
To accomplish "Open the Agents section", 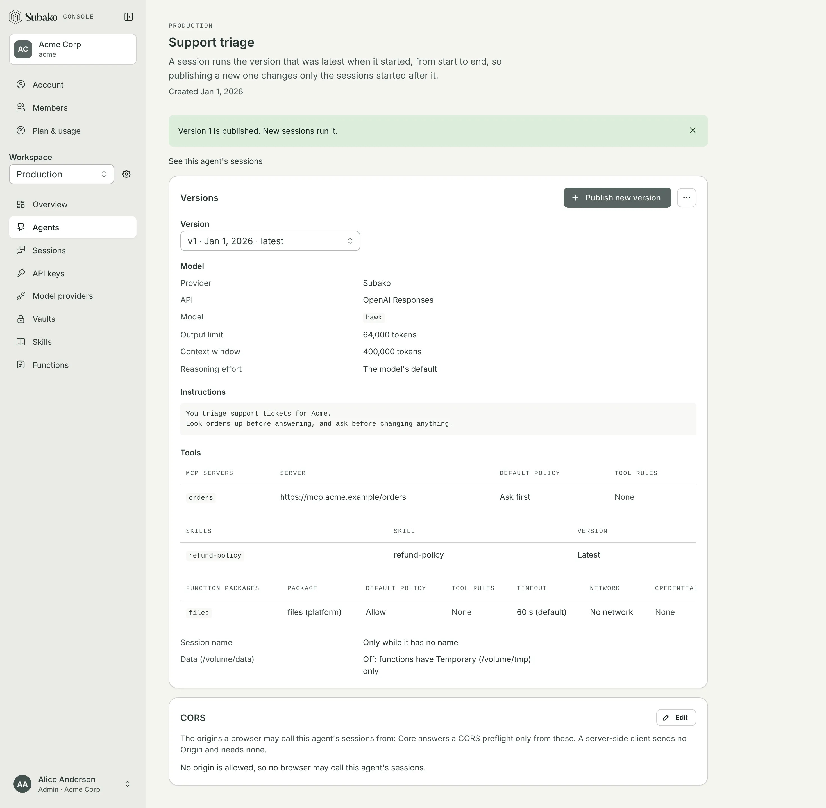I will (x=72, y=227).
